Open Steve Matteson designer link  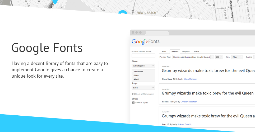[x=191, y=79]
